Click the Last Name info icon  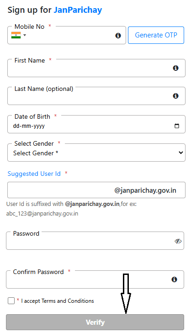[x=175, y=96]
